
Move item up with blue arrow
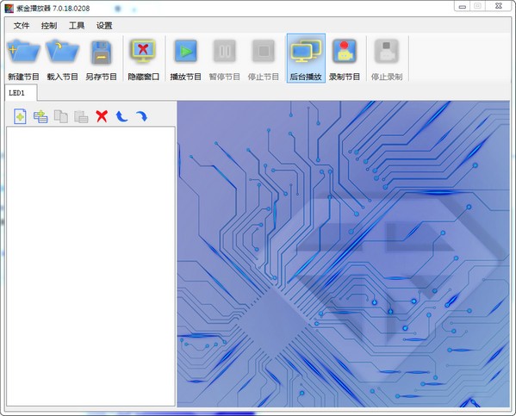[121, 116]
